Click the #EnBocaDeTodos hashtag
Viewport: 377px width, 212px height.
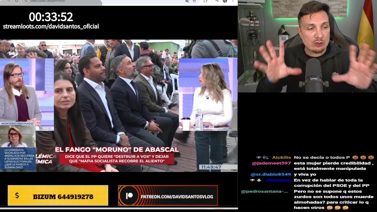pos(19,48)
